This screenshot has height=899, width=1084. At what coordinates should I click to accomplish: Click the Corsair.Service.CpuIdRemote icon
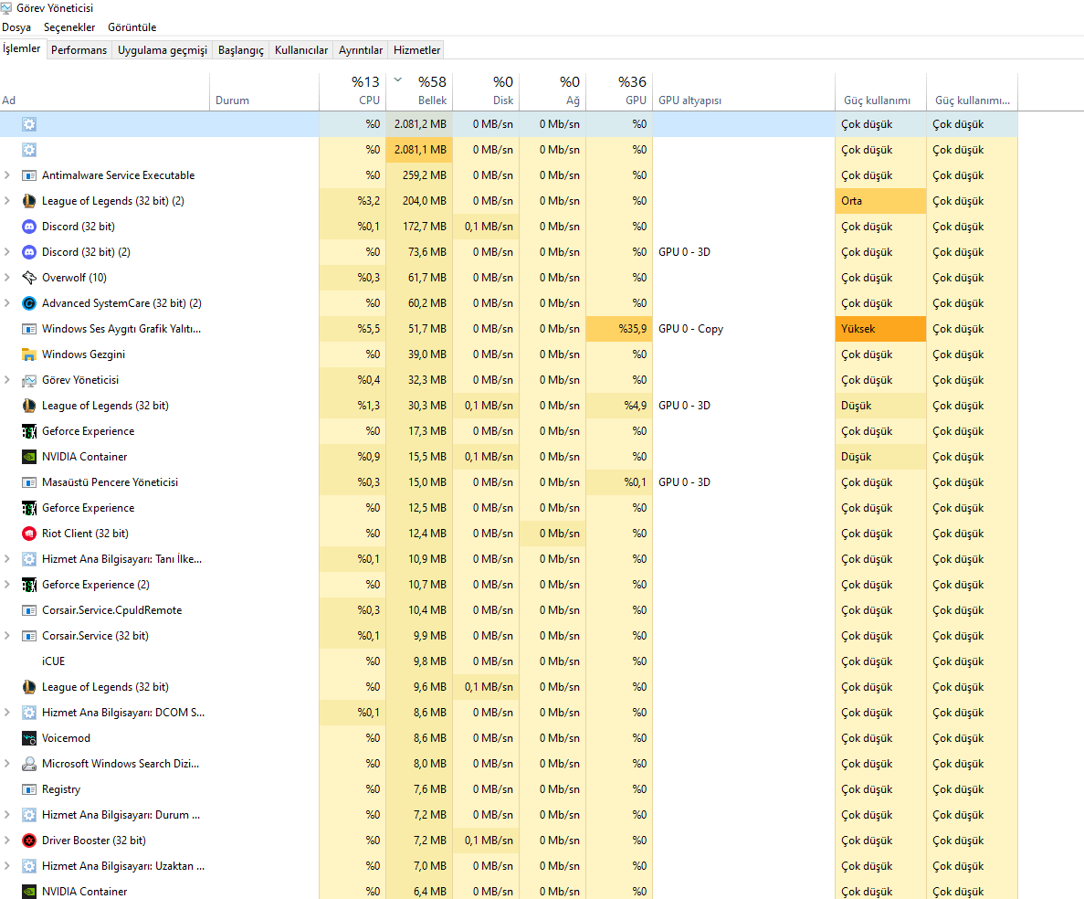[x=29, y=610]
